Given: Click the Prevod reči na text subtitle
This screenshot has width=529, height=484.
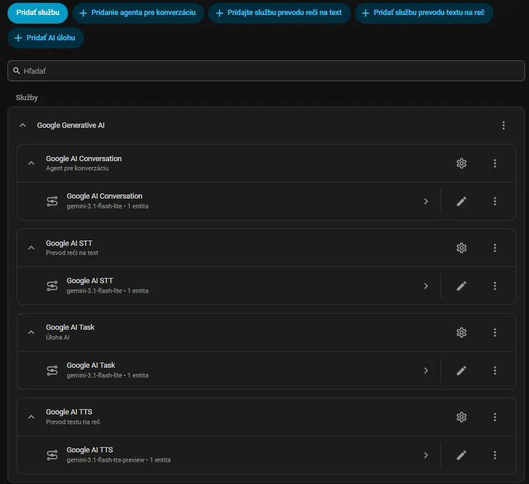Looking at the screenshot, I should [72, 253].
